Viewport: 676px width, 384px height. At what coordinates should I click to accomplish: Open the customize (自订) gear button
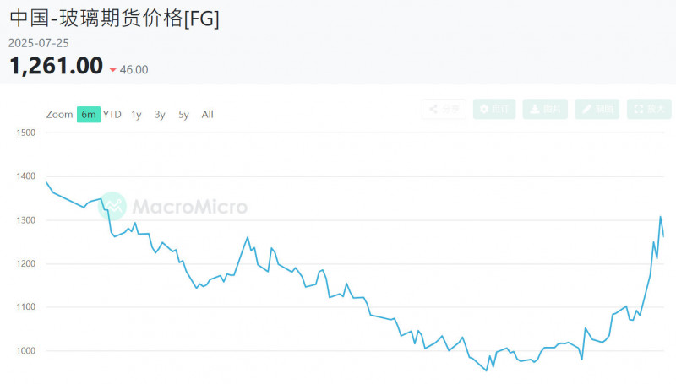click(x=494, y=109)
